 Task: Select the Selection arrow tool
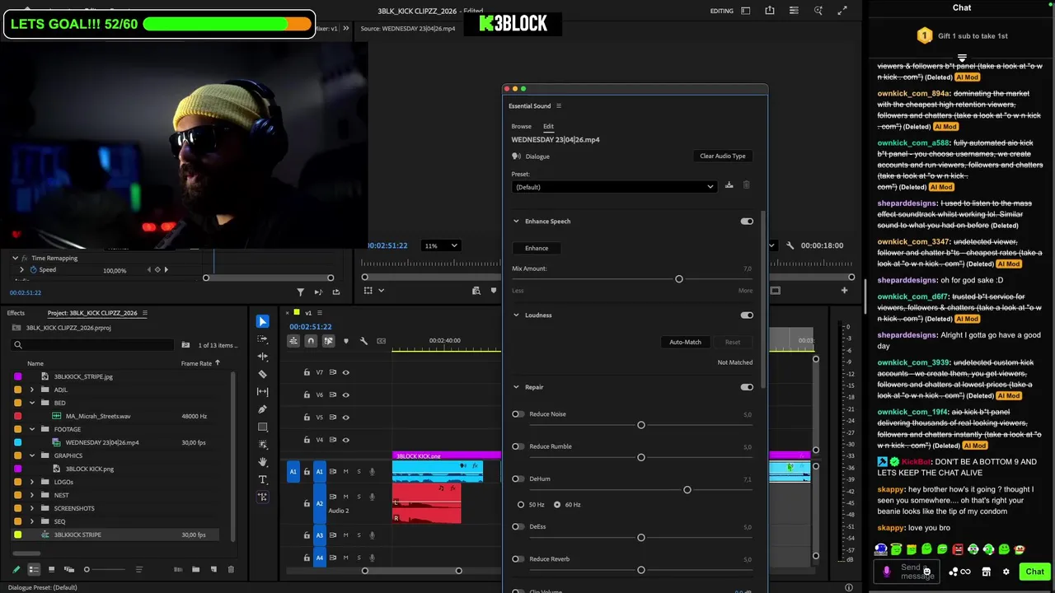(262, 321)
